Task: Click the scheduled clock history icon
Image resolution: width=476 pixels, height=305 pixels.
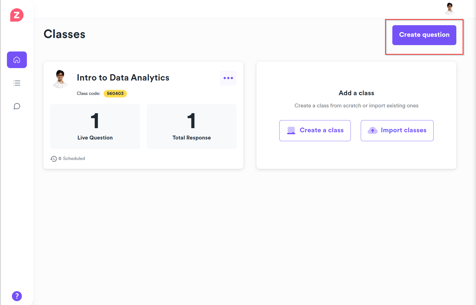Action: pos(53,159)
